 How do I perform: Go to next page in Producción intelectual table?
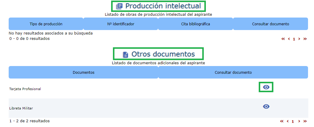[299, 39]
